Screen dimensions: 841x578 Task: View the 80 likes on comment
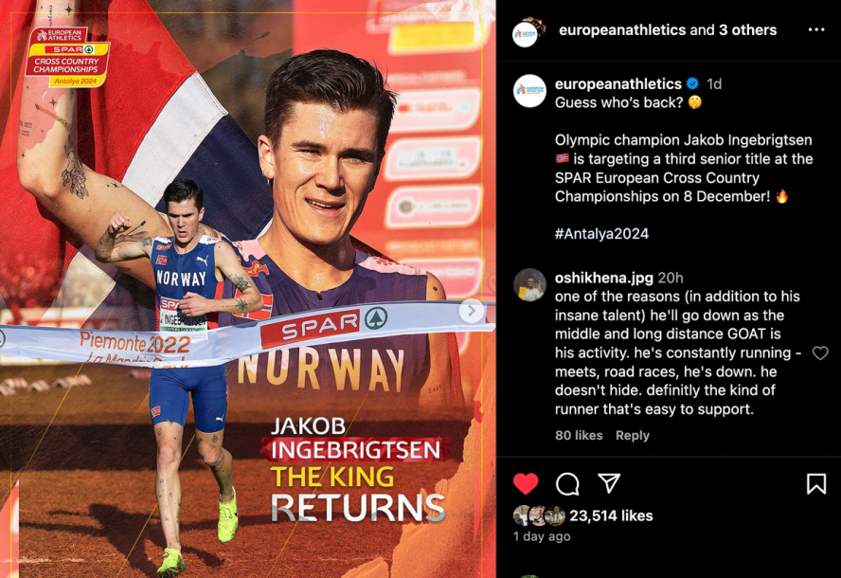pyautogui.click(x=579, y=435)
